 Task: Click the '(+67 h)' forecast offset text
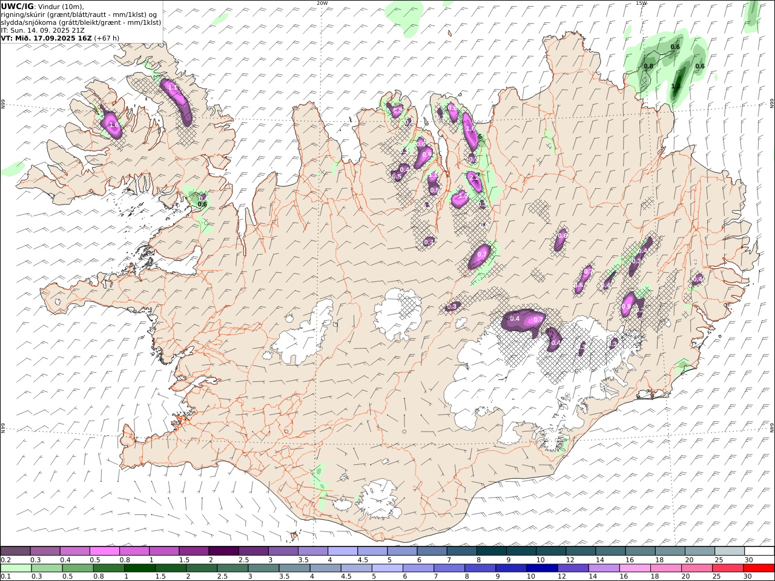pos(107,38)
